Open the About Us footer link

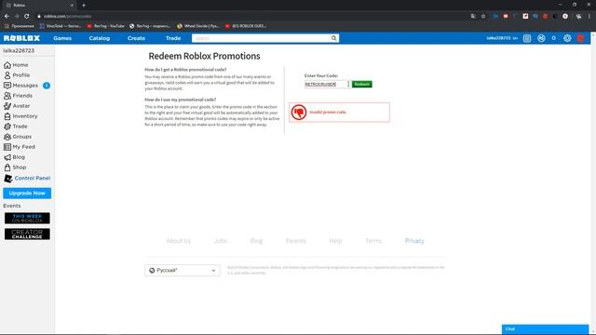[178, 241]
